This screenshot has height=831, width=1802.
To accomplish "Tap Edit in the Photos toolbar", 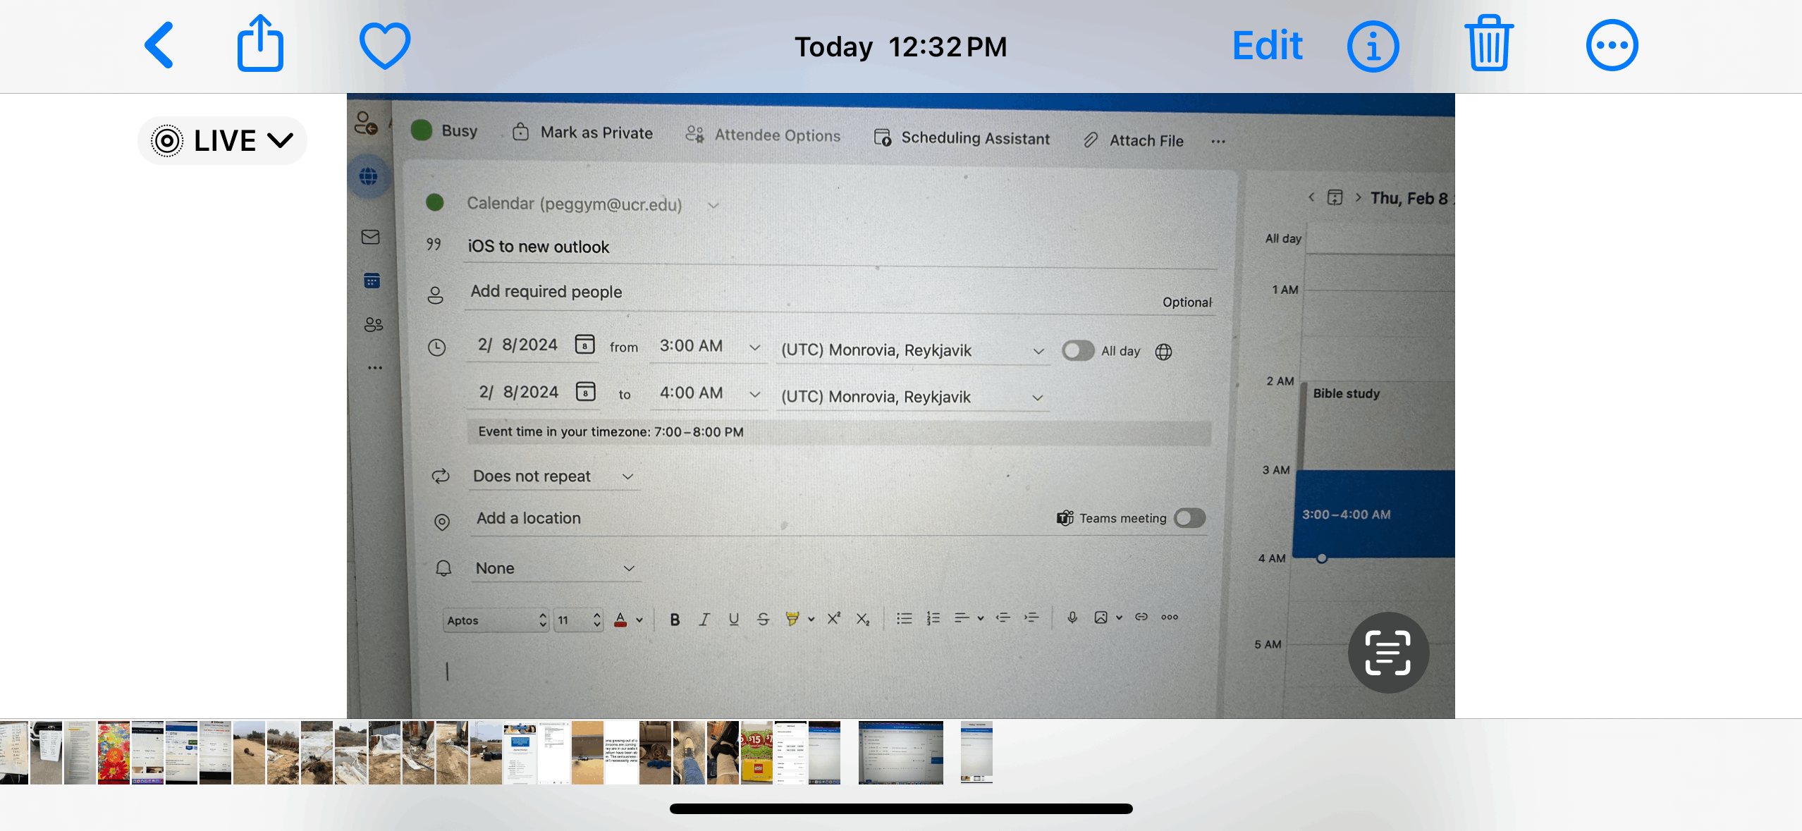I will [1267, 46].
